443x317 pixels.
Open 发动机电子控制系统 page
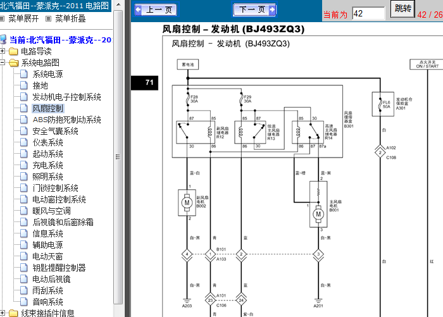66,97
